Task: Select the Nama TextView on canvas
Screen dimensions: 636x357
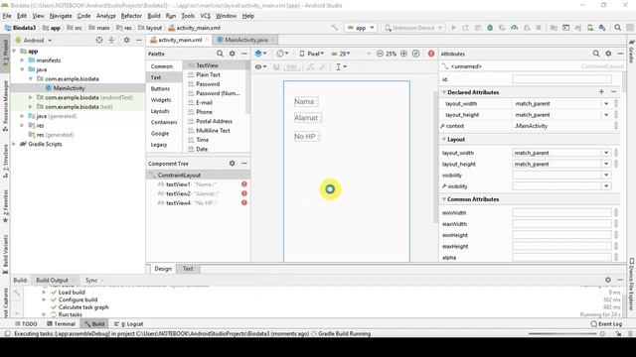Action: [x=306, y=101]
